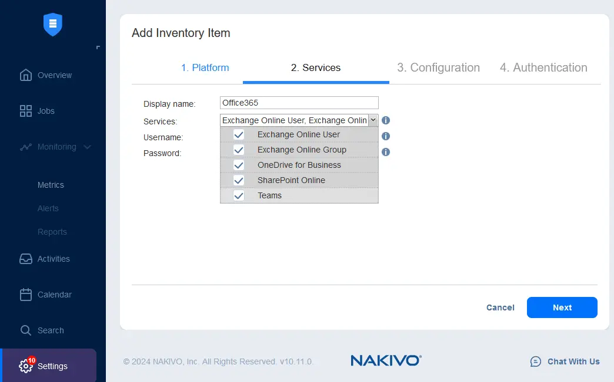The height and width of the screenshot is (382, 614).
Task: Open Overview via house icon
Action: (x=26, y=75)
